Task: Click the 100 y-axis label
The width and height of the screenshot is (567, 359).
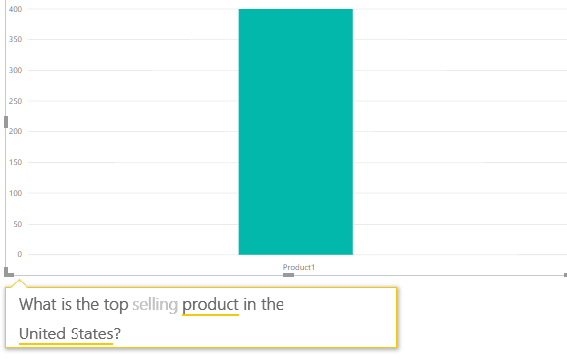Action: pos(15,193)
